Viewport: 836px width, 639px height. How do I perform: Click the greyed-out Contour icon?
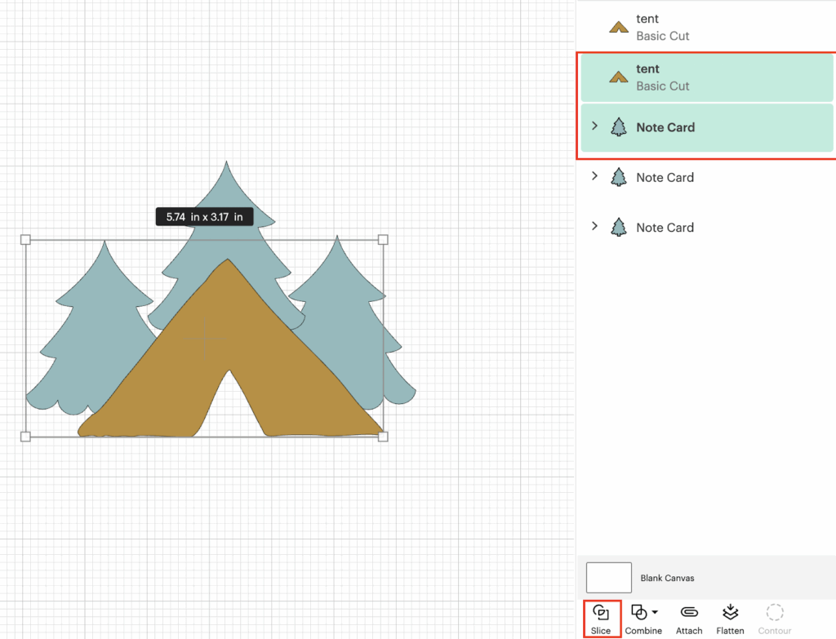(x=775, y=612)
